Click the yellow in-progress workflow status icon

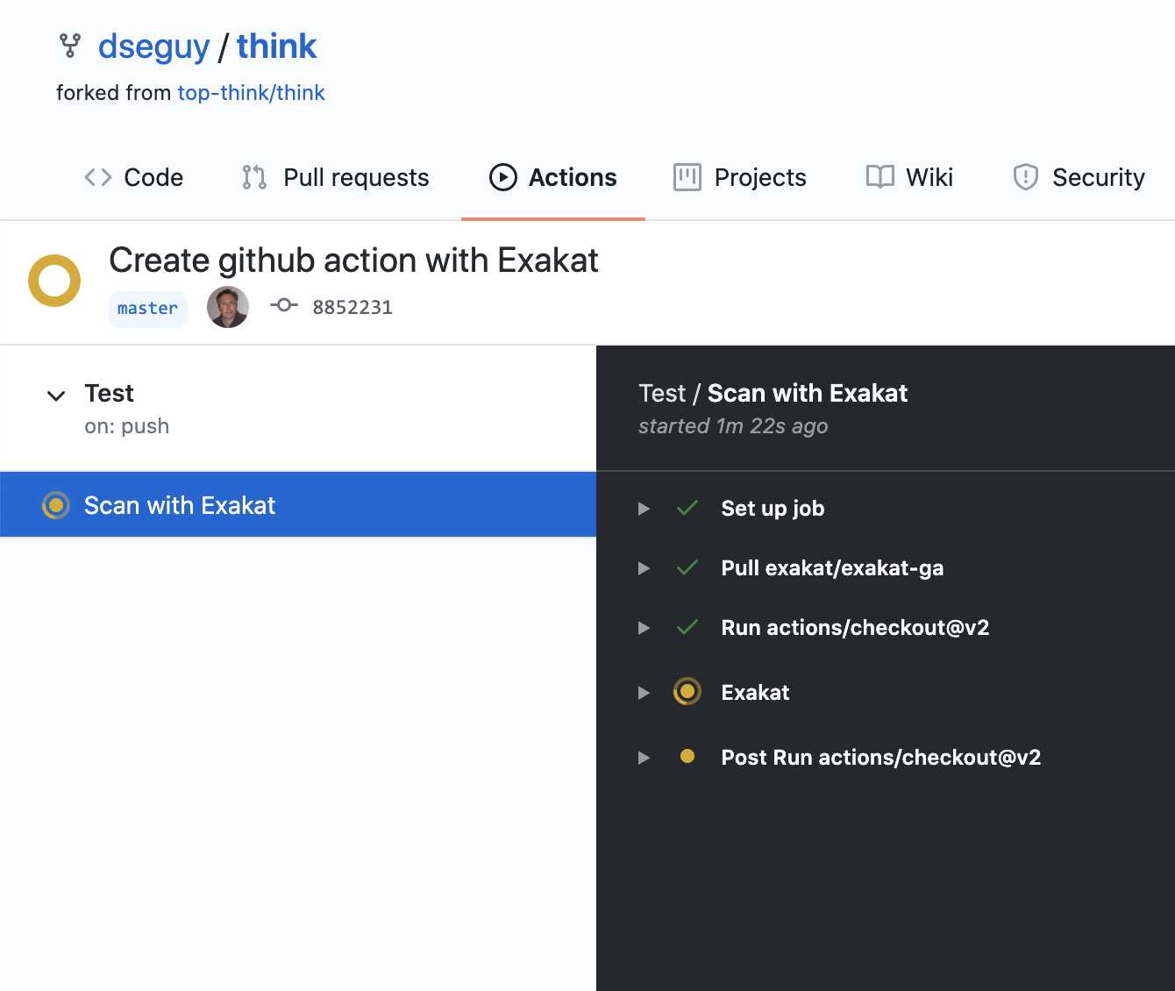click(54, 281)
